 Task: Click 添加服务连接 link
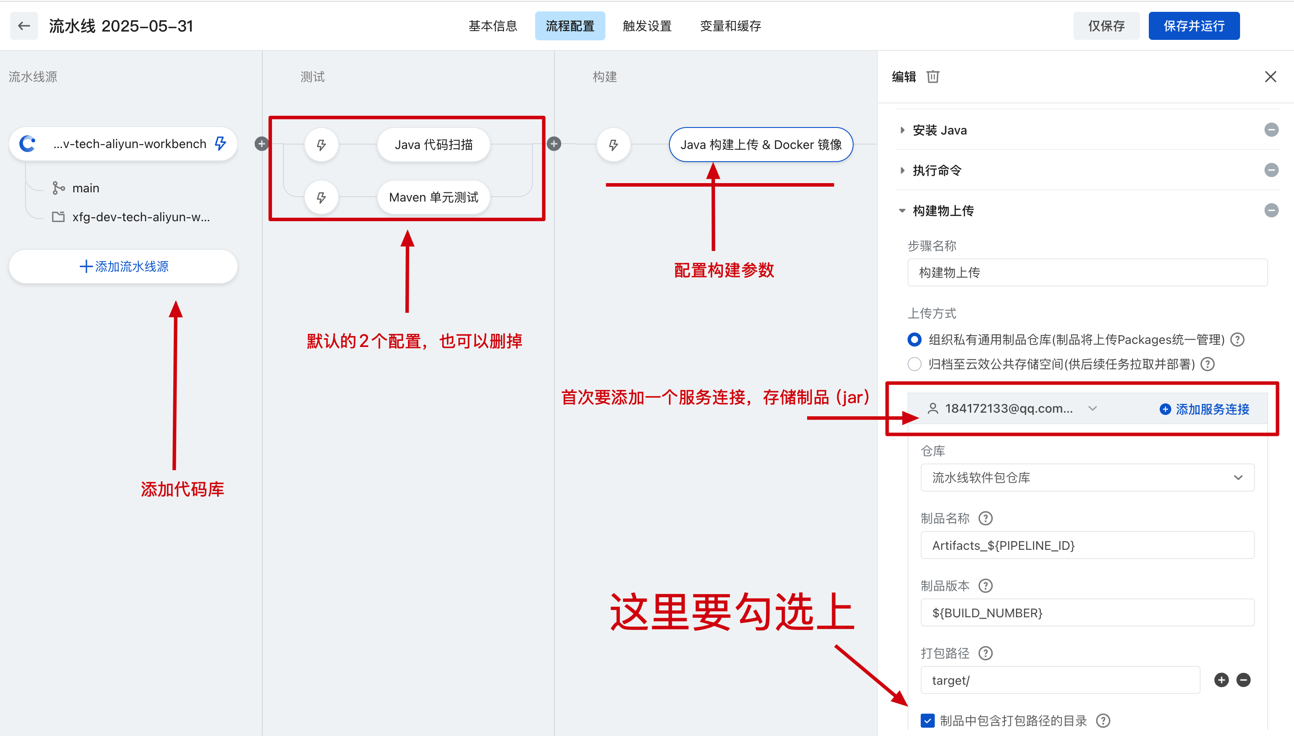tap(1204, 409)
